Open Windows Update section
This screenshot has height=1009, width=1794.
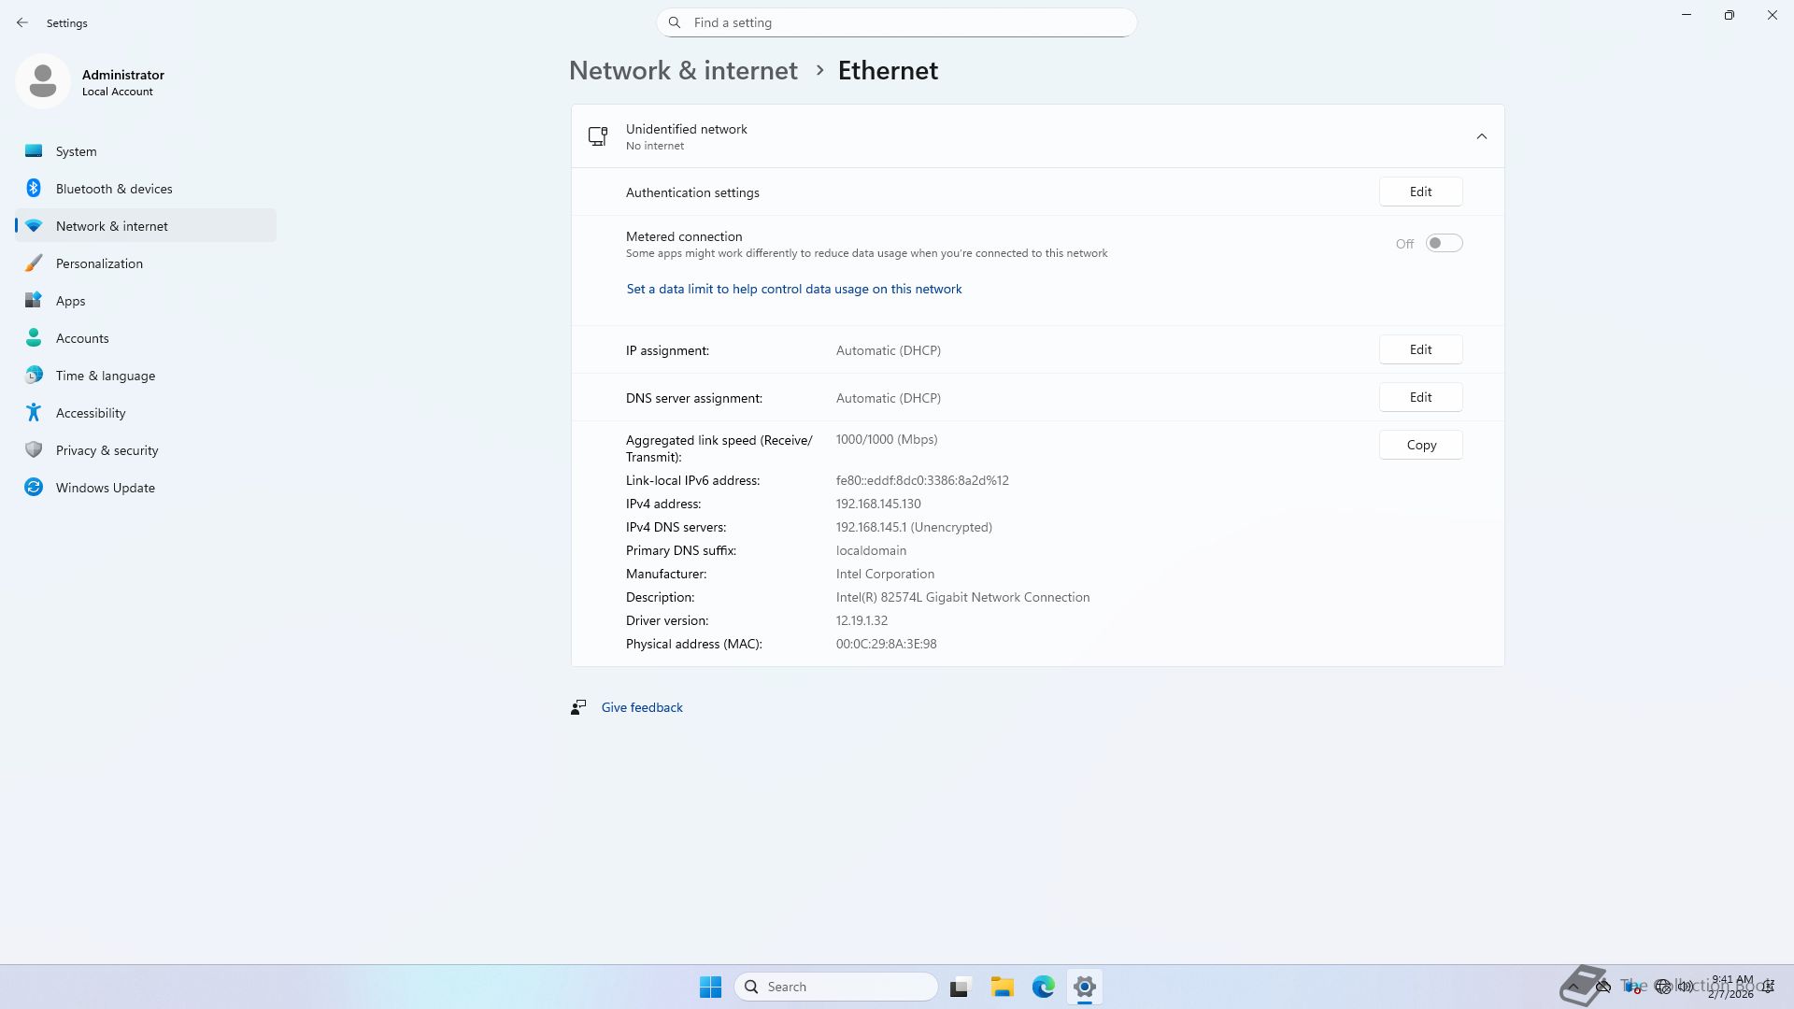[x=105, y=488]
